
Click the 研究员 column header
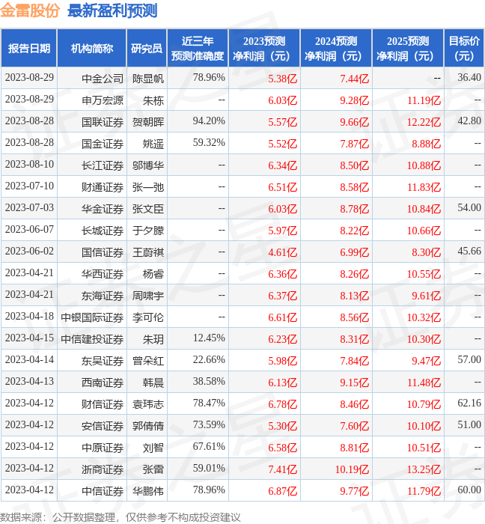click(x=147, y=49)
